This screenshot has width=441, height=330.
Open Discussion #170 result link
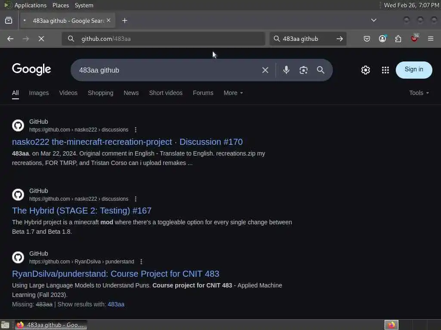(127, 142)
